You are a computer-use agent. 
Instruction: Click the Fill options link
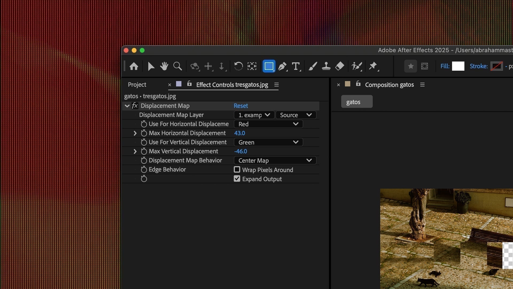445,66
